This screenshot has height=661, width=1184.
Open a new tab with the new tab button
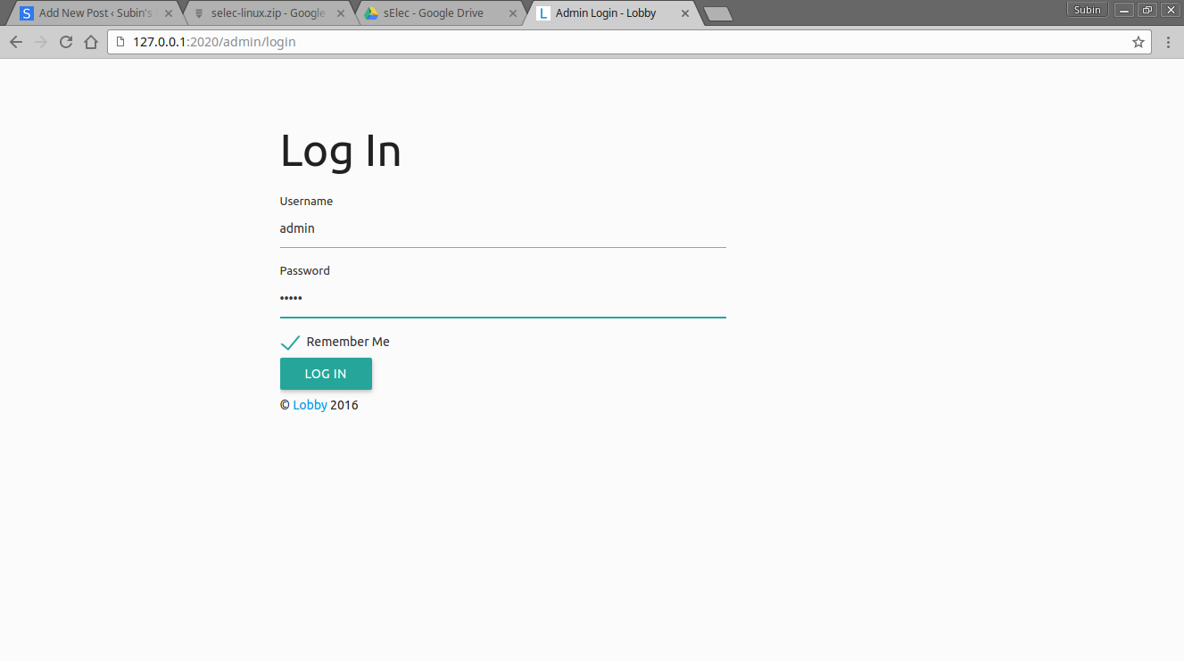pos(717,13)
